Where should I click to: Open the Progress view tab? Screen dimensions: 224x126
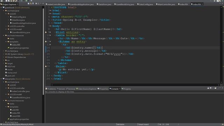point(126,89)
